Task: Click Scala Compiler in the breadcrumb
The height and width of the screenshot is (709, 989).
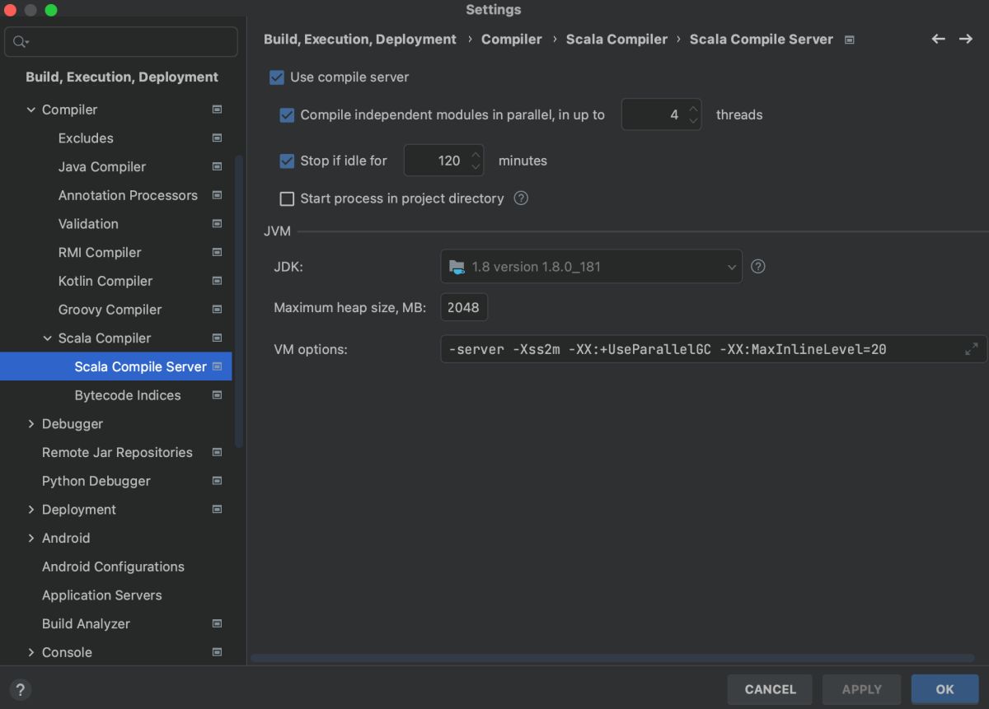Action: tap(616, 39)
